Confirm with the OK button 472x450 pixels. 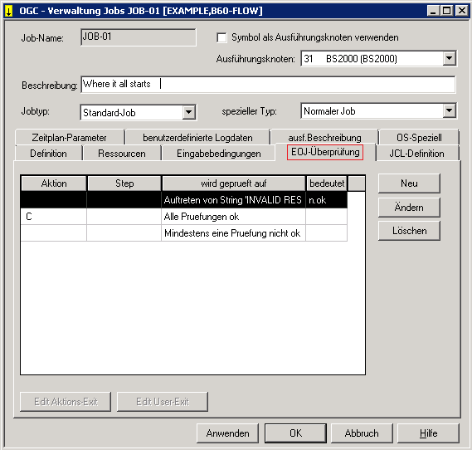tap(295, 433)
